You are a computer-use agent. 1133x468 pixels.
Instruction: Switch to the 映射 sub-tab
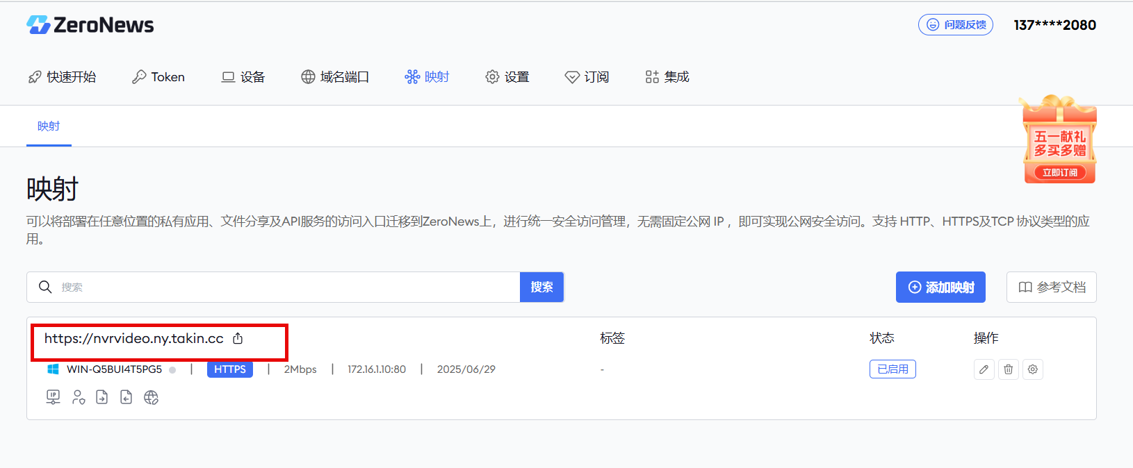(49, 126)
